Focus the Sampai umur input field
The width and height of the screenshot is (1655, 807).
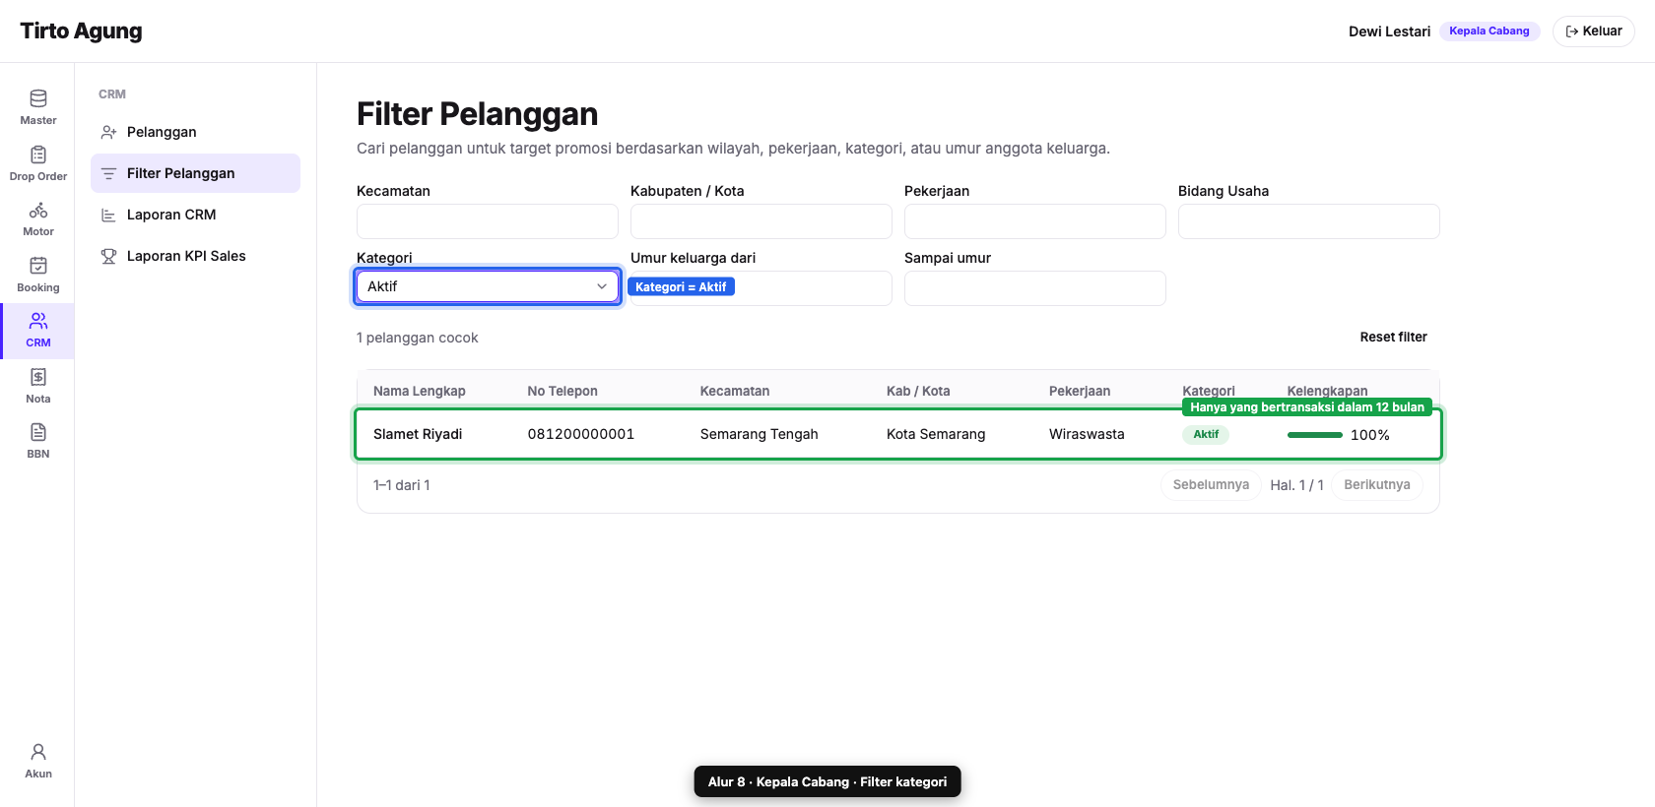click(x=1035, y=288)
